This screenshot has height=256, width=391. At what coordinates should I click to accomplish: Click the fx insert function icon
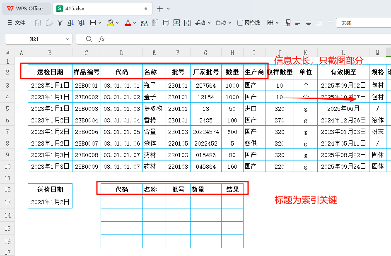pos(101,39)
